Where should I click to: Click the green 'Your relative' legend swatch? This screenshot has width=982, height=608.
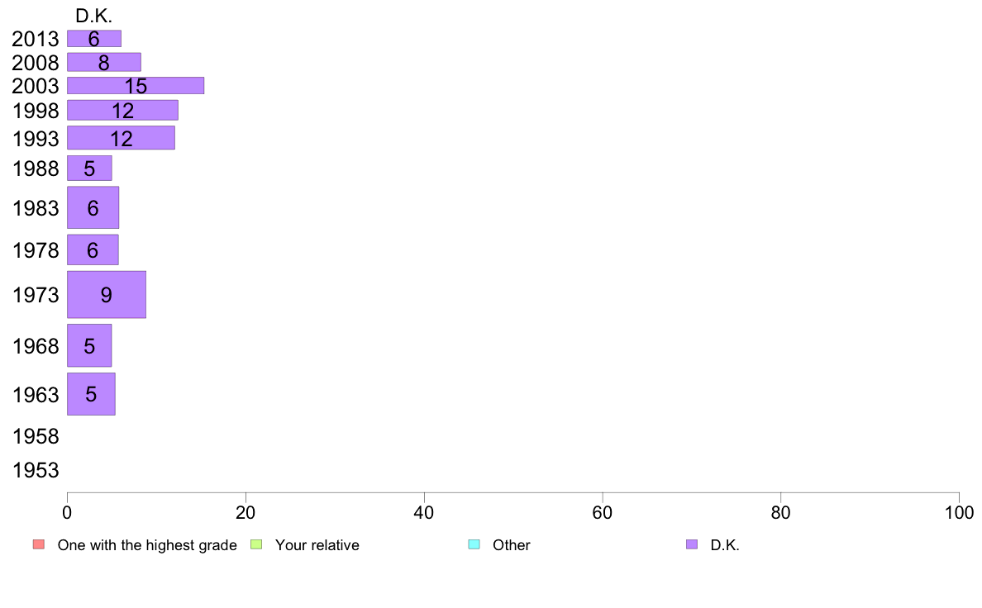point(256,544)
